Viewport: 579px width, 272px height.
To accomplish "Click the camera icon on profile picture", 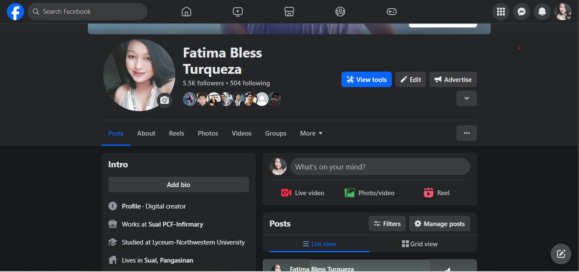I will [x=165, y=100].
